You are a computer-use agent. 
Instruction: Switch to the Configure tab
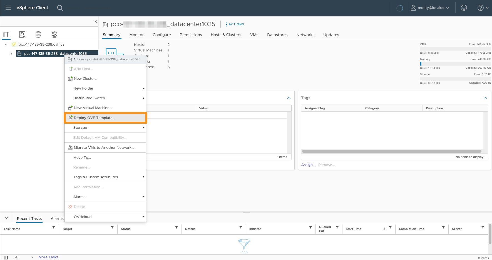[x=162, y=35]
